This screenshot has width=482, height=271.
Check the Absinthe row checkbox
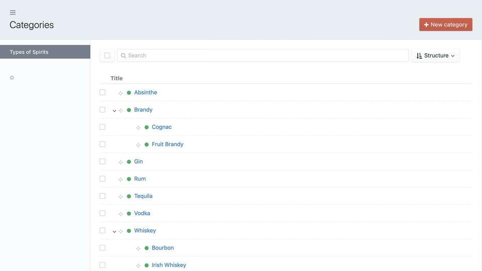(102, 92)
